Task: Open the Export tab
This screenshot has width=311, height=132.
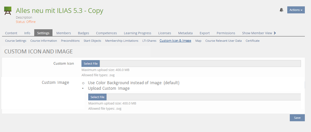Action: click(x=204, y=33)
